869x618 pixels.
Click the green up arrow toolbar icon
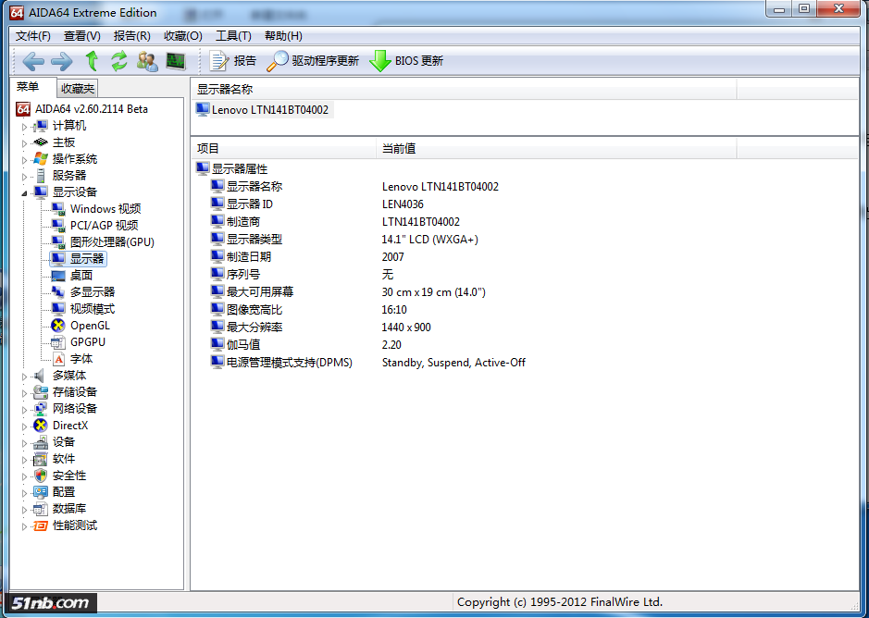click(x=91, y=61)
